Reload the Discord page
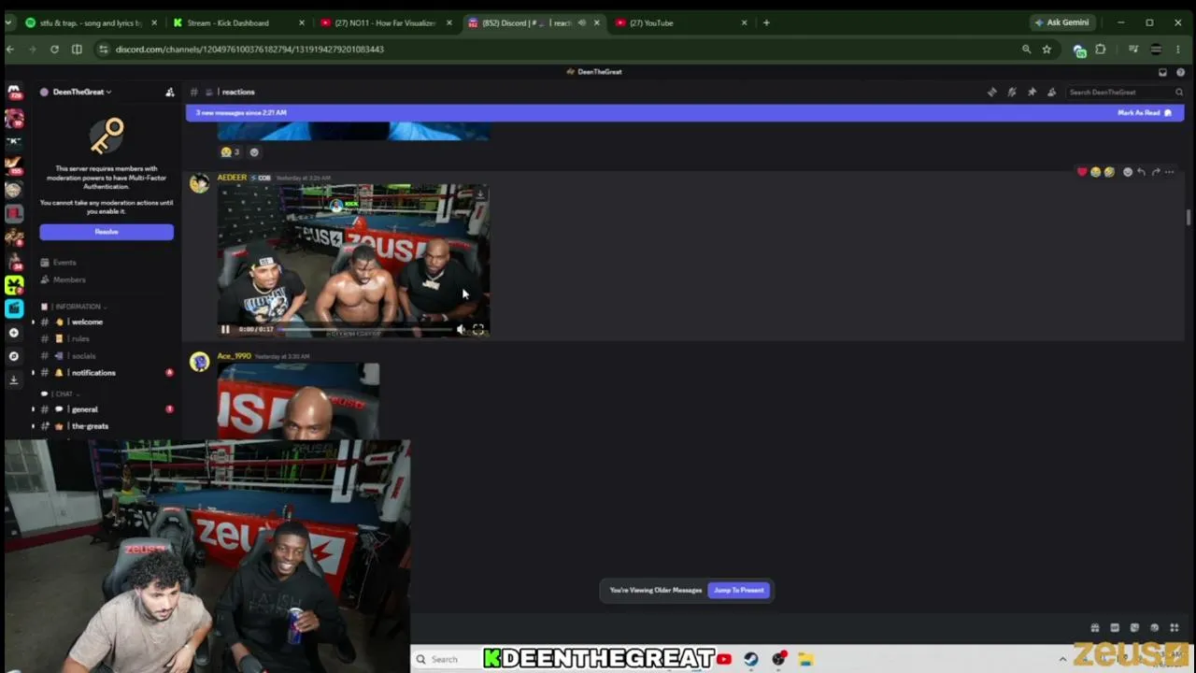The height and width of the screenshot is (673, 1196). click(54, 50)
